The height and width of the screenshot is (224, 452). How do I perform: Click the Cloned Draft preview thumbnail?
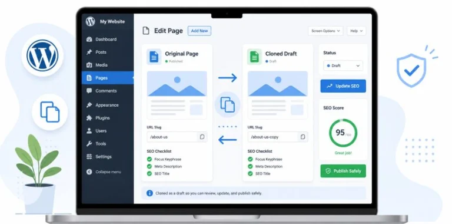[x=278, y=95]
